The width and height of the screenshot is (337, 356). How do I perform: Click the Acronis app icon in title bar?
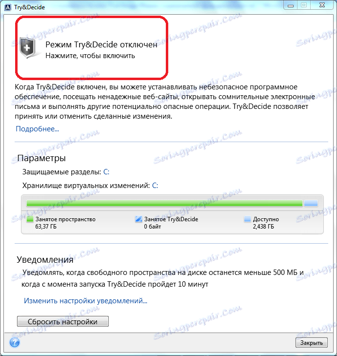[8, 7]
